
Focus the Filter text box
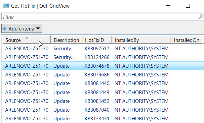tap(103, 17)
